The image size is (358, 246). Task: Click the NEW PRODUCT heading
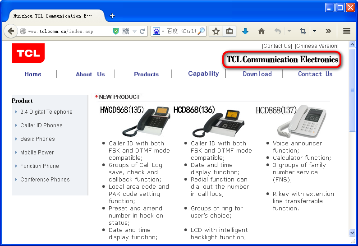point(119,97)
